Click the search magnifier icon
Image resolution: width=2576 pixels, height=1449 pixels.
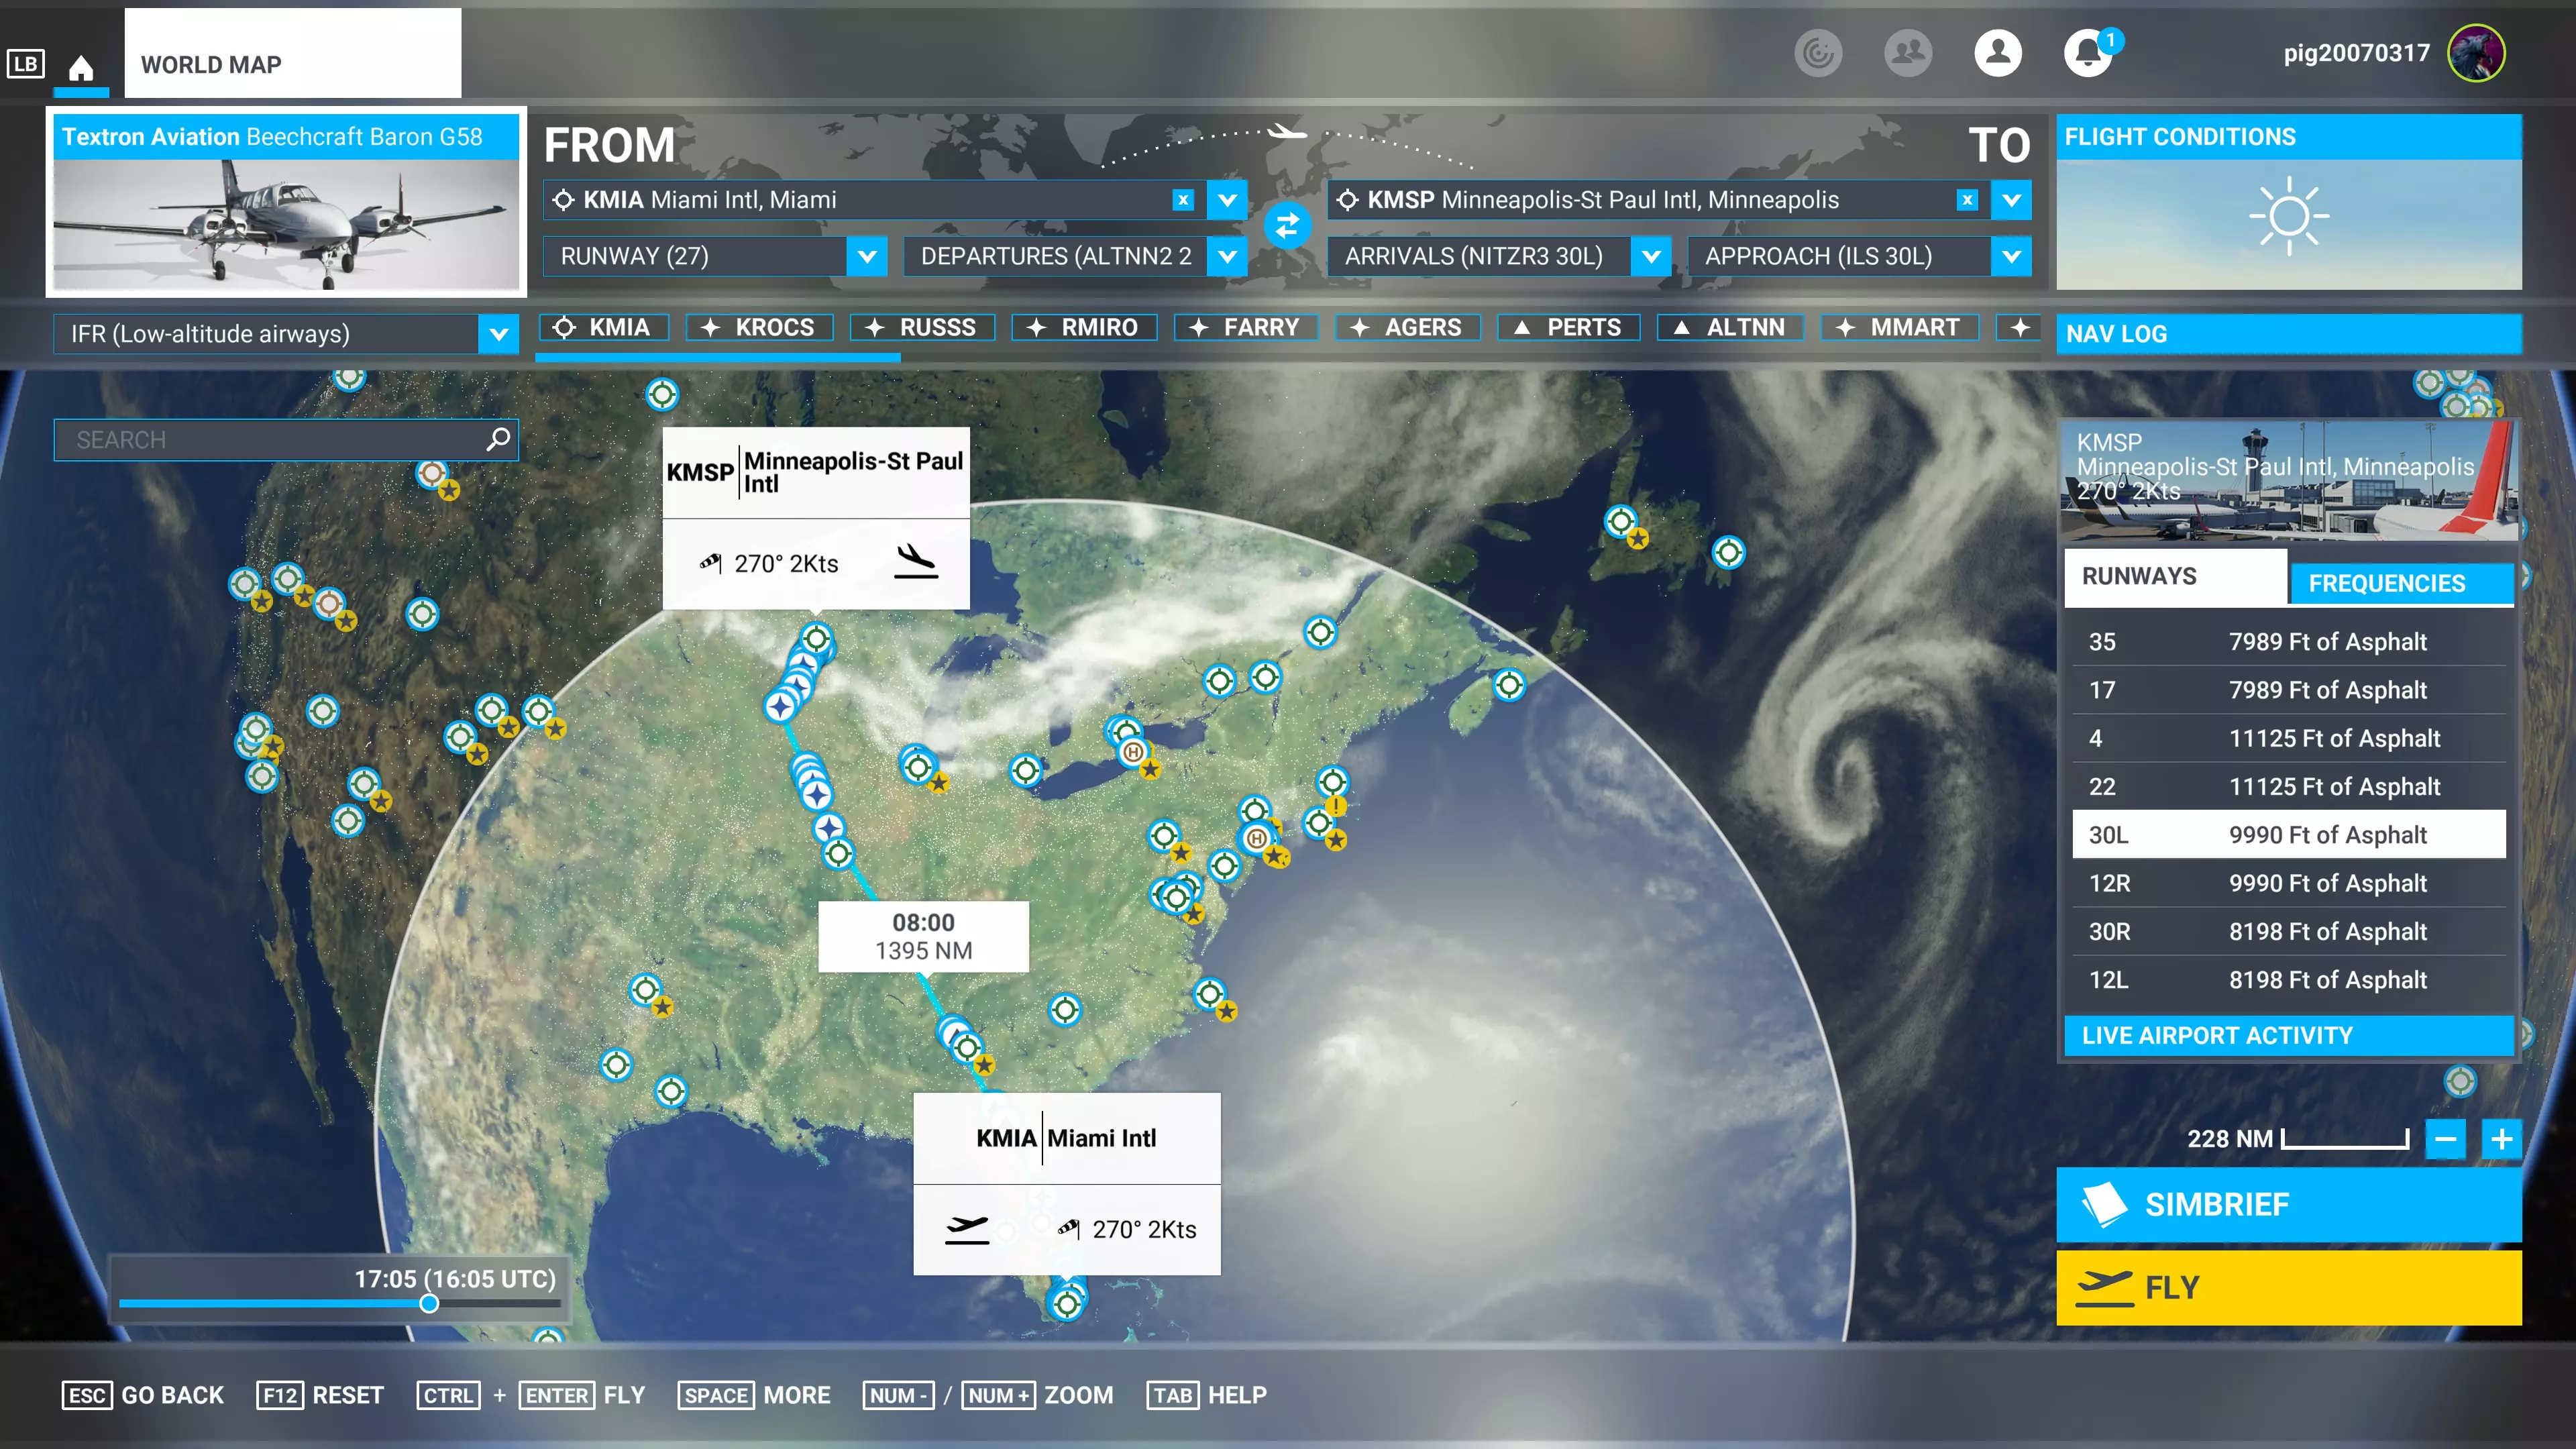(x=498, y=439)
